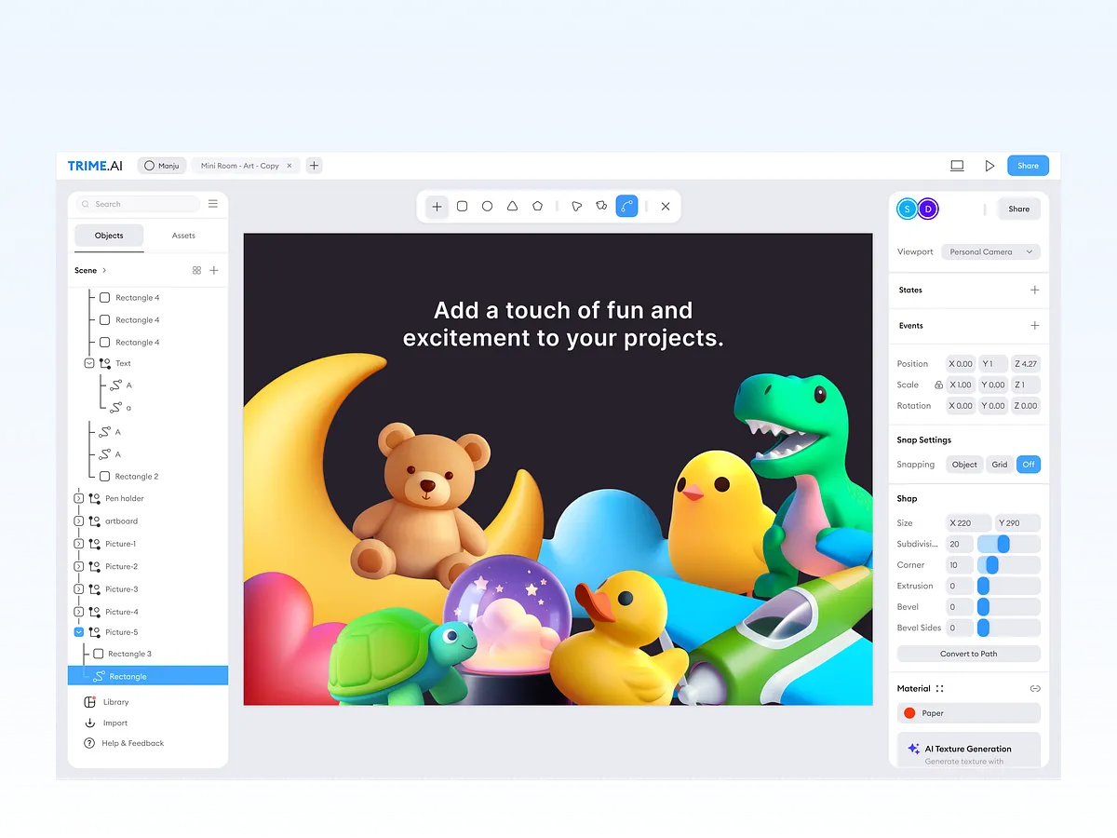The width and height of the screenshot is (1117, 838).
Task: Select the Rectangle shape tool
Action: tap(462, 206)
